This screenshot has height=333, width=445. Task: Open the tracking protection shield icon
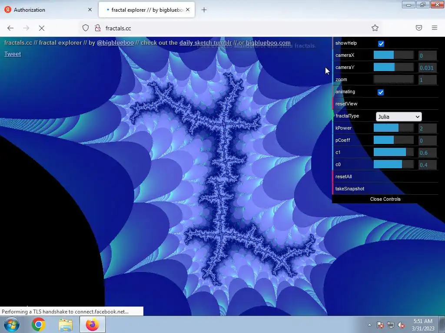point(86,28)
